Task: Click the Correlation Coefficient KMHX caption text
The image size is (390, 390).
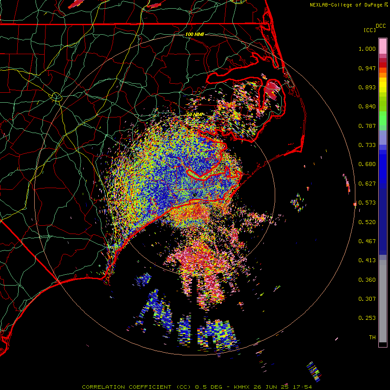Action: [197, 387]
